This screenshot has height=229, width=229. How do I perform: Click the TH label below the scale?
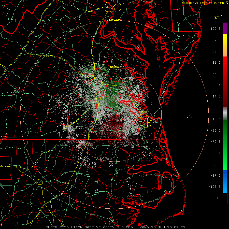(219, 198)
